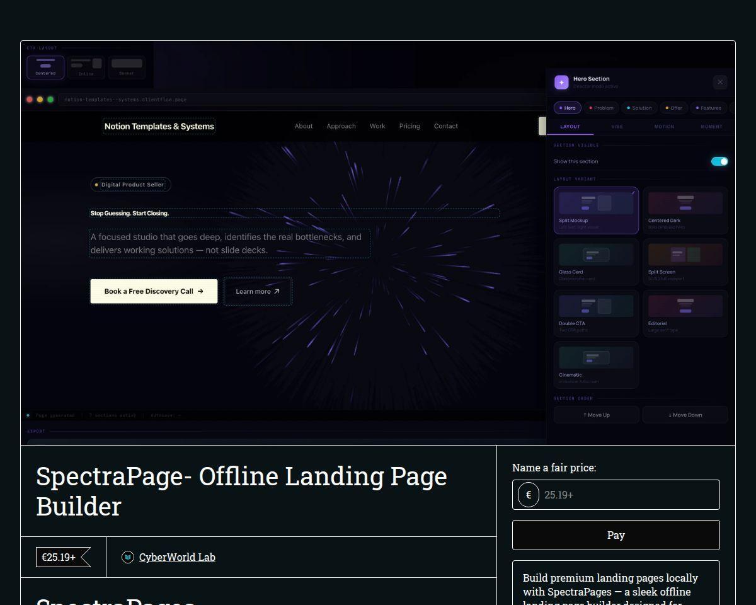
Task: Select the Hero section pill
Action: coord(567,108)
